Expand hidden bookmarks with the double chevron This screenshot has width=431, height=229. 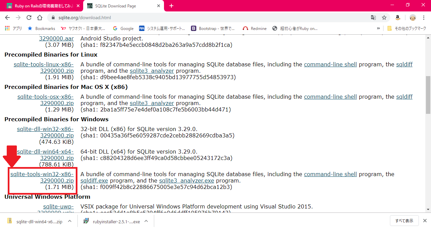coord(378,28)
